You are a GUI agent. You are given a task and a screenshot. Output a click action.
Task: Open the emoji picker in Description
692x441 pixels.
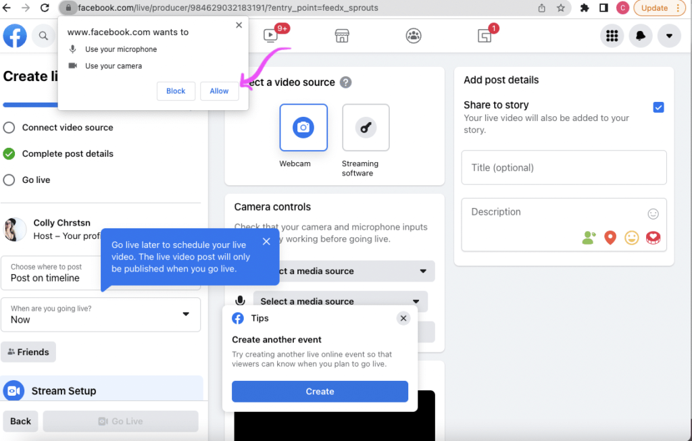(x=653, y=214)
